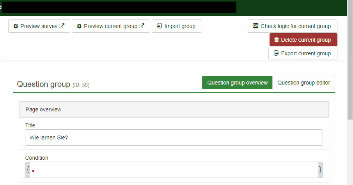This screenshot has height=185, width=353.
Task: Switch to Question group editor tab
Action: [304, 83]
